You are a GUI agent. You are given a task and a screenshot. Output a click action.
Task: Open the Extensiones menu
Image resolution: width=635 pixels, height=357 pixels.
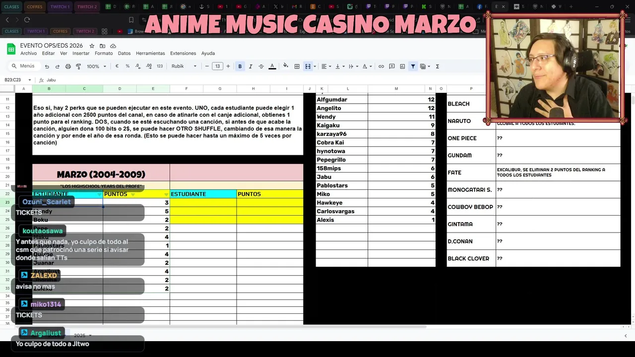coord(183,54)
